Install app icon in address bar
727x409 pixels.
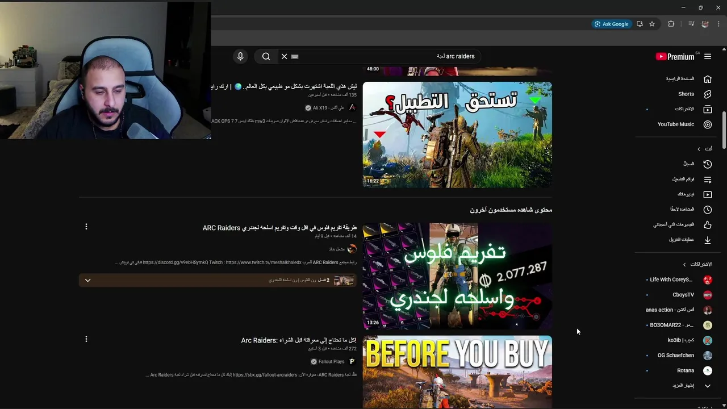[640, 24]
